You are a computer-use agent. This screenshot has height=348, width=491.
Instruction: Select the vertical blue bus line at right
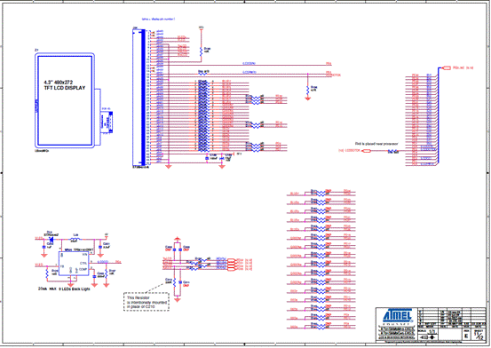(x=438, y=116)
